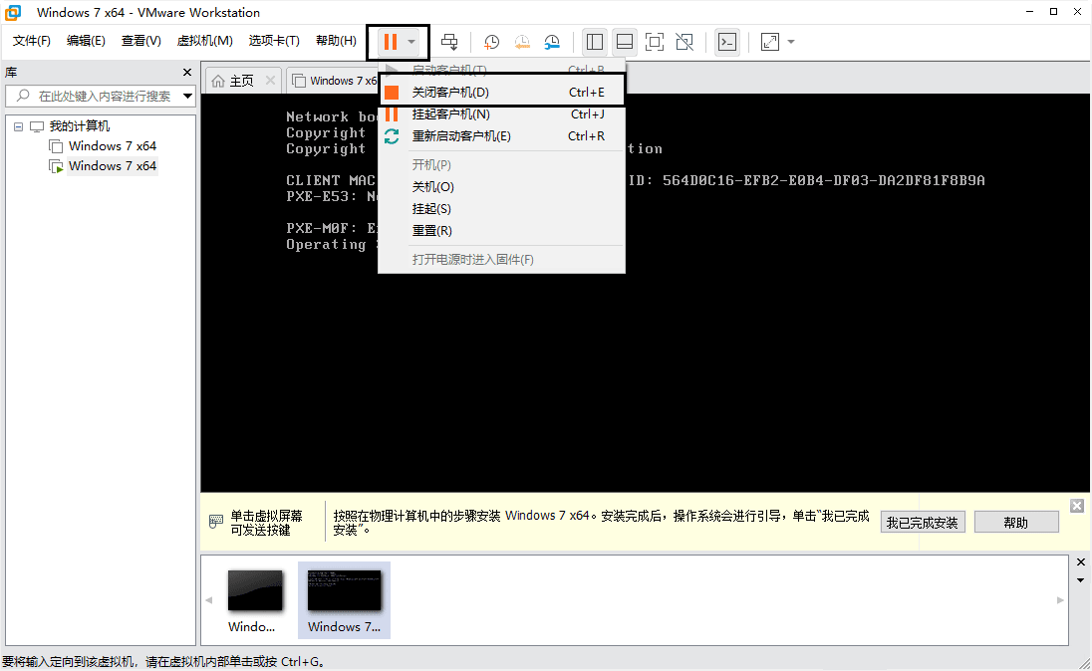This screenshot has height=671, width=1092.
Task: Choose 关闭客户机(D) from the power menu
Action: [x=501, y=92]
